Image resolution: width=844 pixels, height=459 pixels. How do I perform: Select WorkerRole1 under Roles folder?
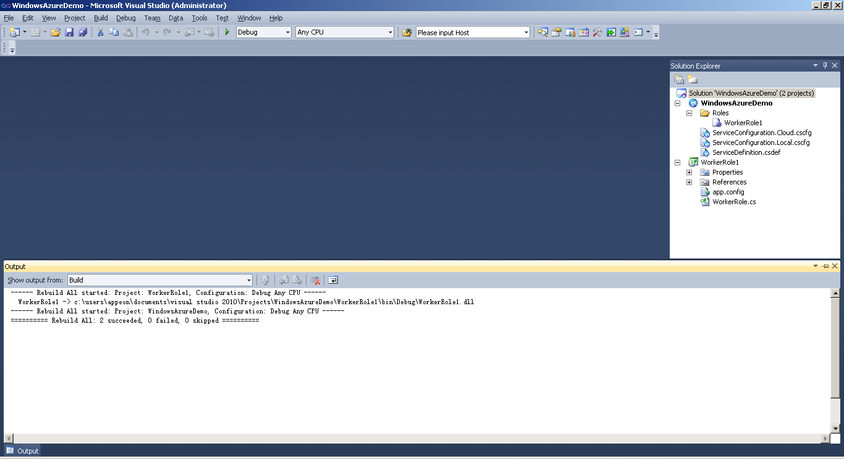[x=743, y=123]
